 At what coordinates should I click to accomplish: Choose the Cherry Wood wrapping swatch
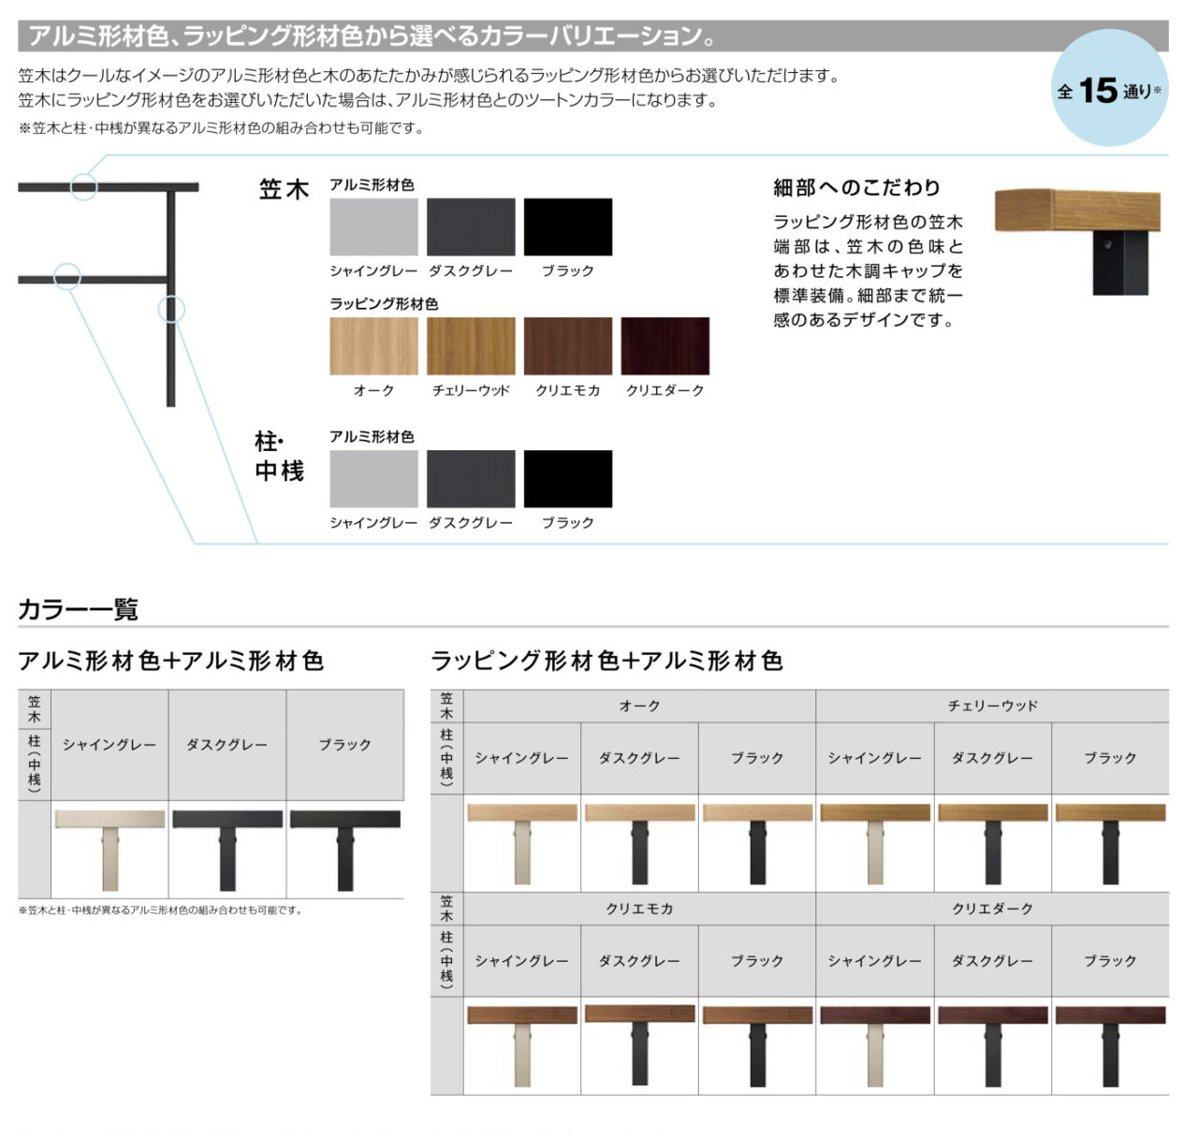click(471, 346)
